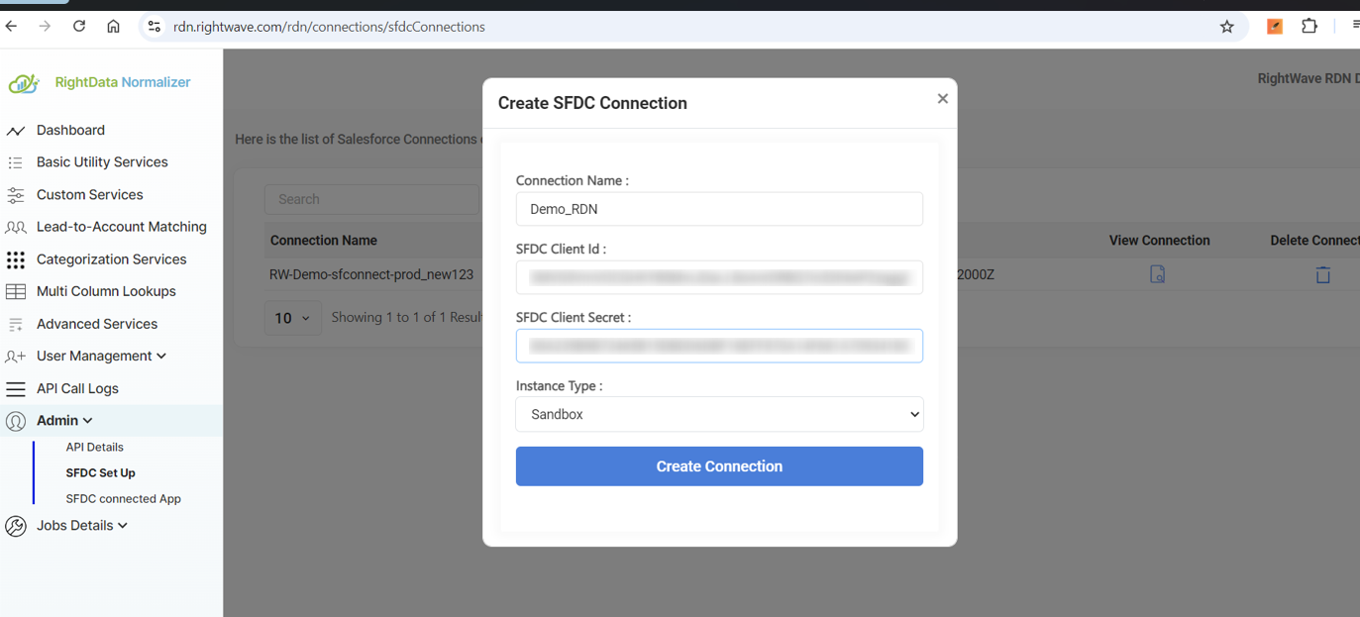Bookmark this page with the star icon

tap(1227, 27)
